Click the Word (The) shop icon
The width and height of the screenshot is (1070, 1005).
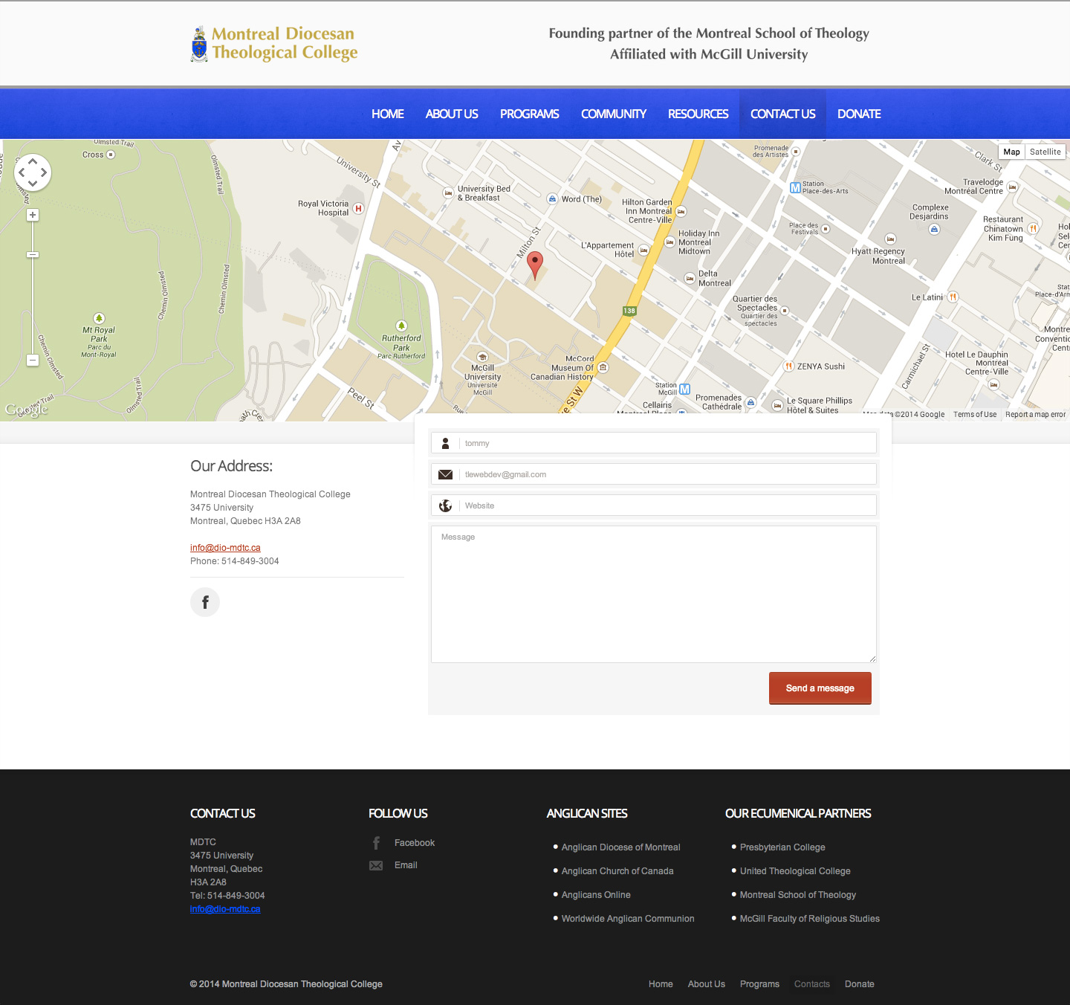coord(552,198)
